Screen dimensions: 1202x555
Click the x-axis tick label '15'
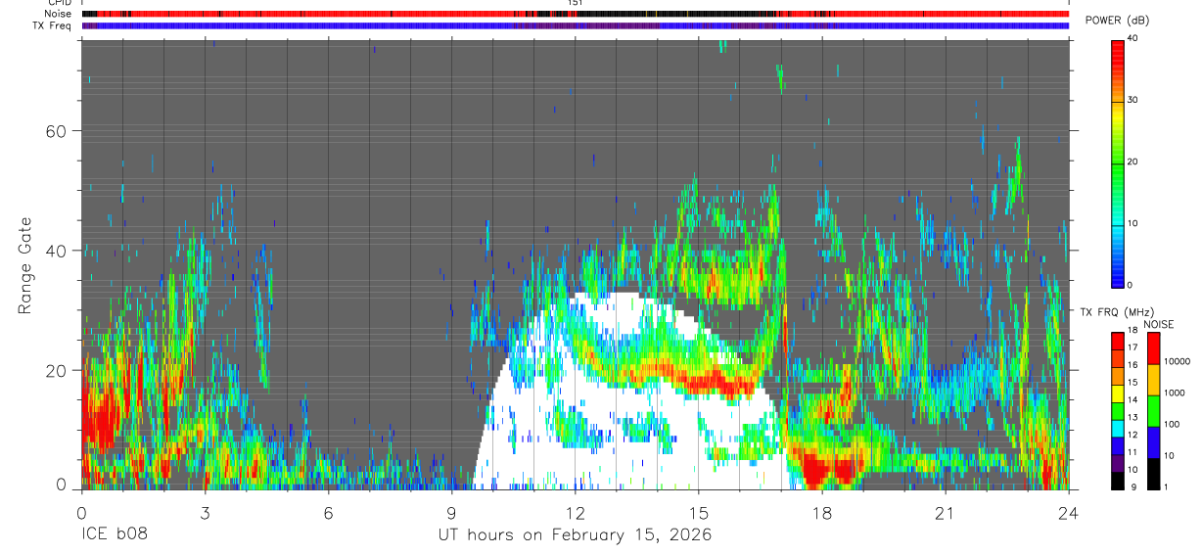coord(698,513)
